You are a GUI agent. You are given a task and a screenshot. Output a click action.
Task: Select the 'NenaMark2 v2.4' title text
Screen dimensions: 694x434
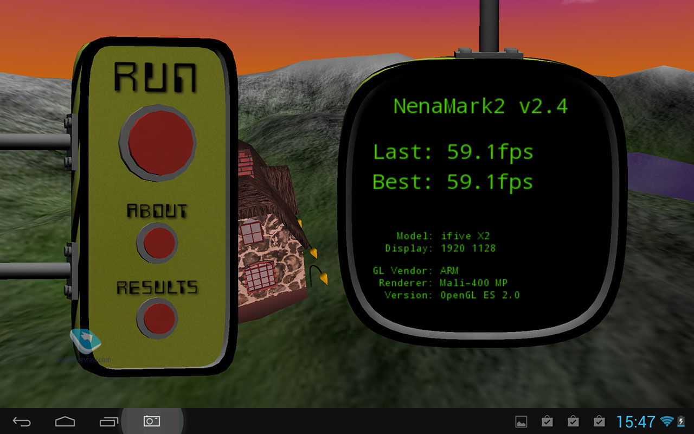(x=481, y=106)
